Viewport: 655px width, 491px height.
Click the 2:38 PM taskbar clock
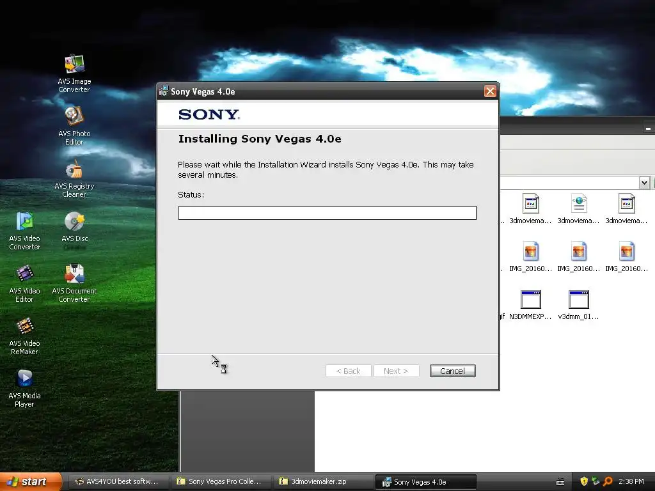[631, 481]
